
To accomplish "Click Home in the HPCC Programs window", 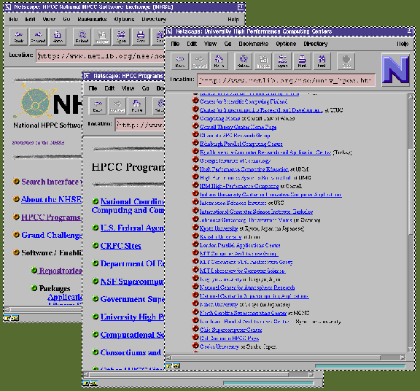I will click(x=136, y=106).
